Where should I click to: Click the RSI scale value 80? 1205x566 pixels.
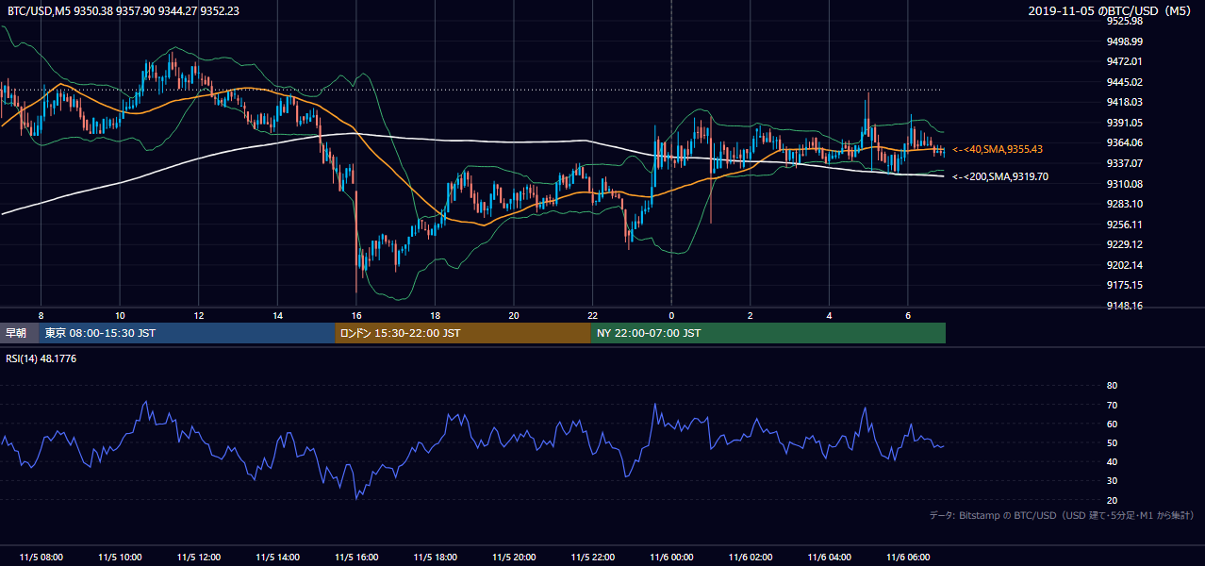pos(1112,386)
